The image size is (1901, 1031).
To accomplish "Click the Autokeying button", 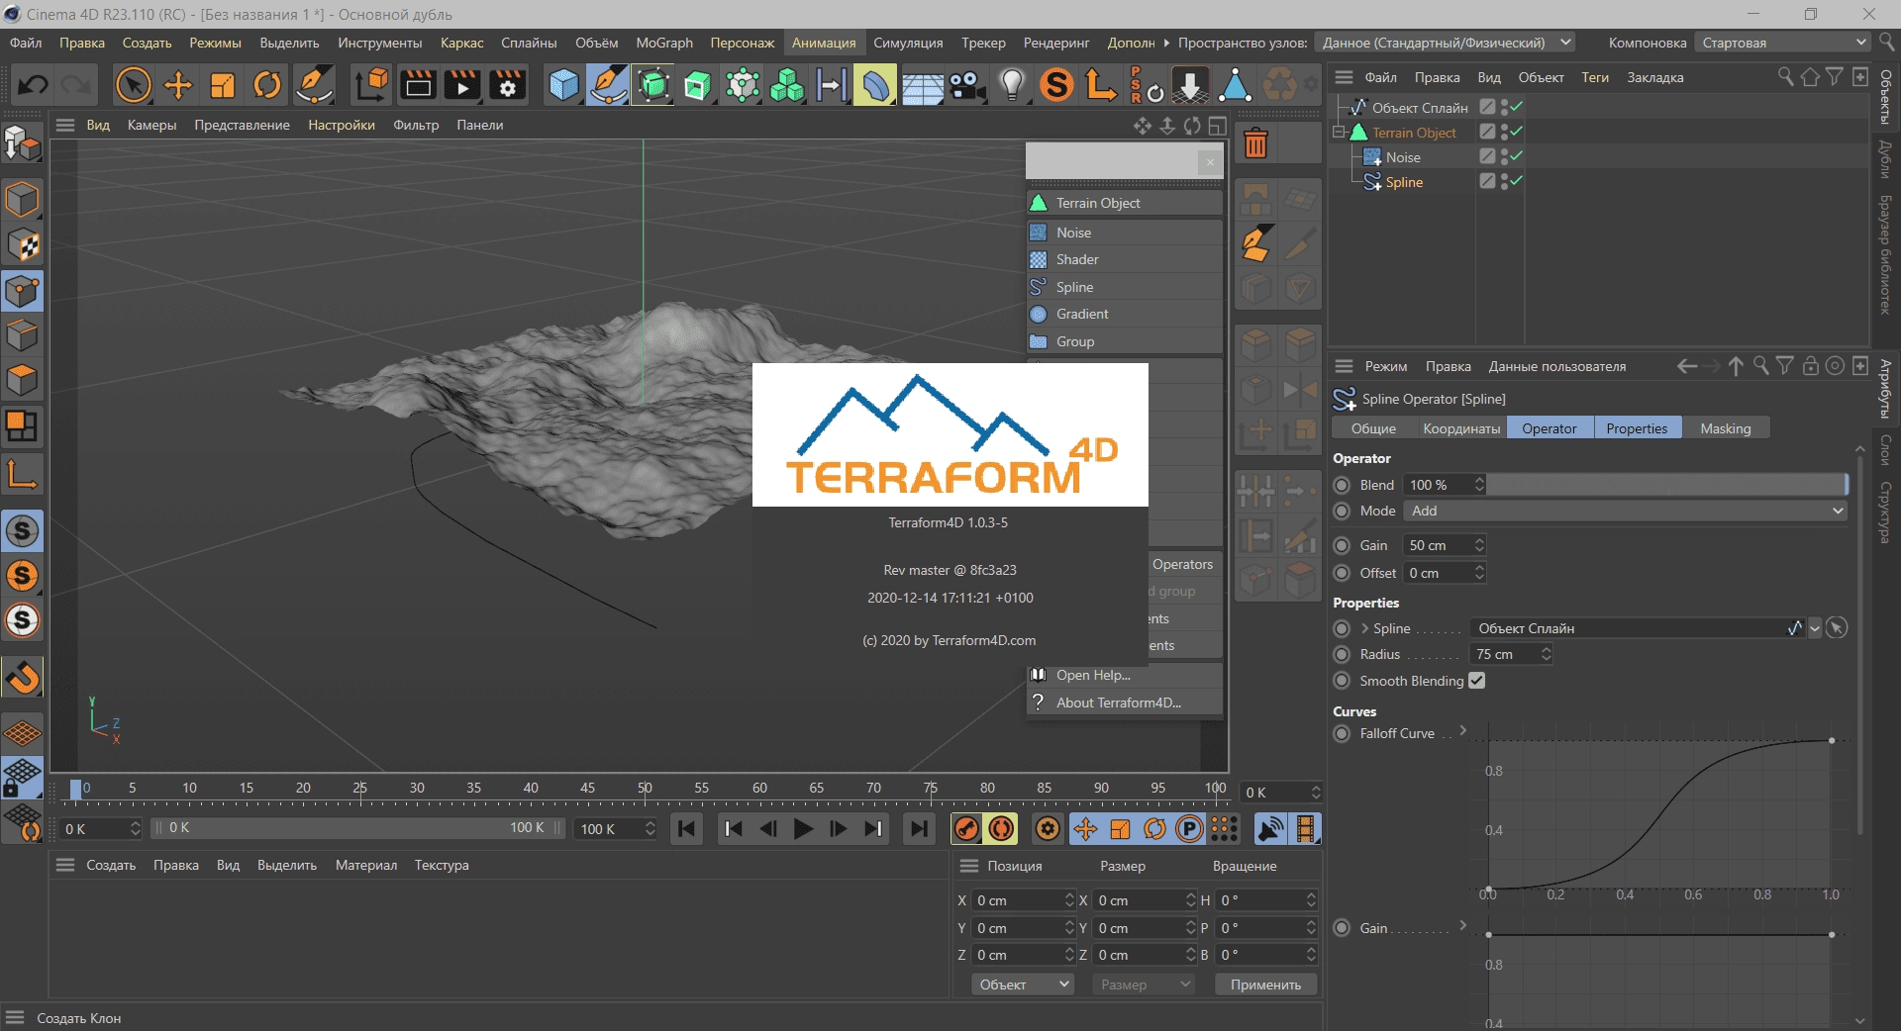I will coord(1001,829).
